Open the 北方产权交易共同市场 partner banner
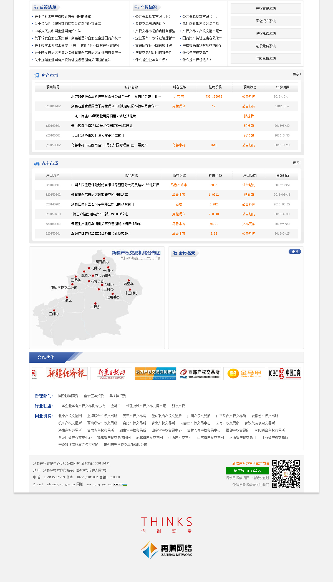Image resolution: width=333 pixels, height=582 pixels. (155, 373)
